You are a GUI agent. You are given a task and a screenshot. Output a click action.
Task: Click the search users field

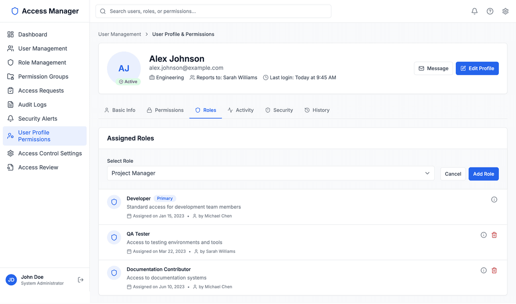point(213,10)
